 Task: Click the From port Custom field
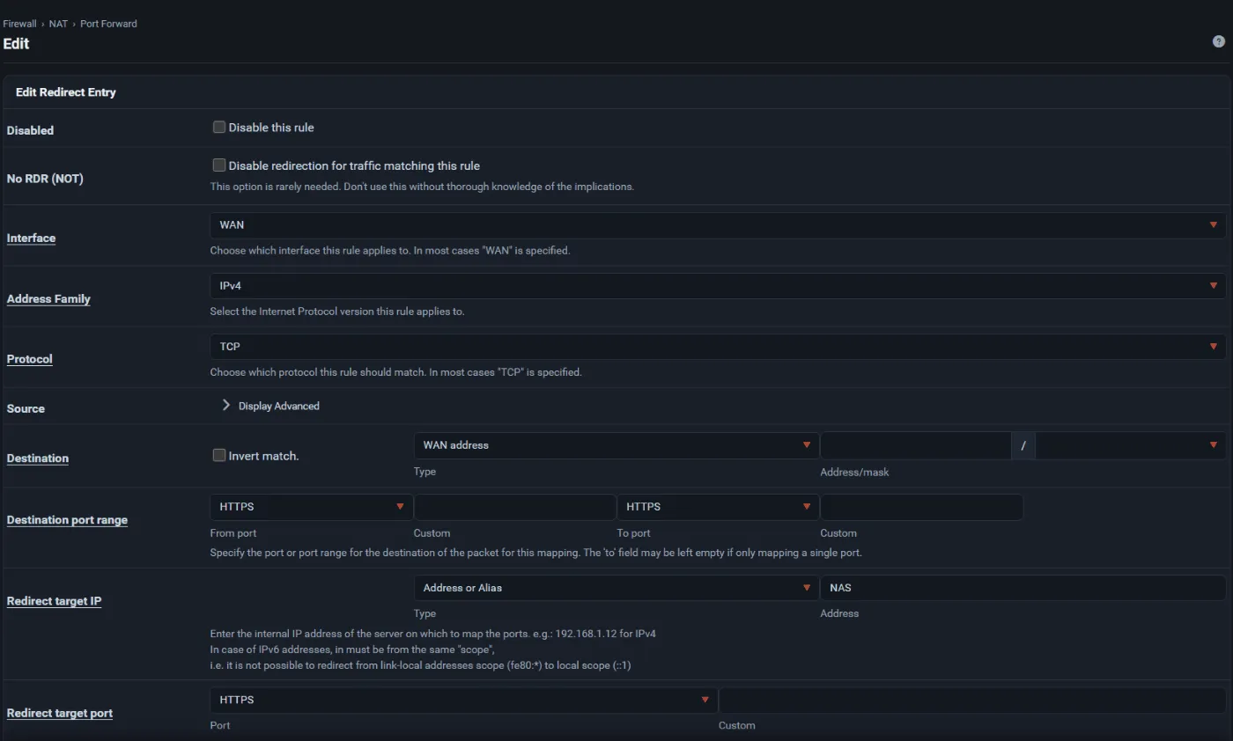tap(515, 507)
